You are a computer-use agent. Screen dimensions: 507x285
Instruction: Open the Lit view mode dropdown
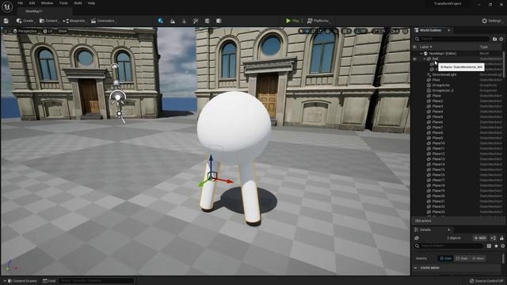(x=48, y=31)
